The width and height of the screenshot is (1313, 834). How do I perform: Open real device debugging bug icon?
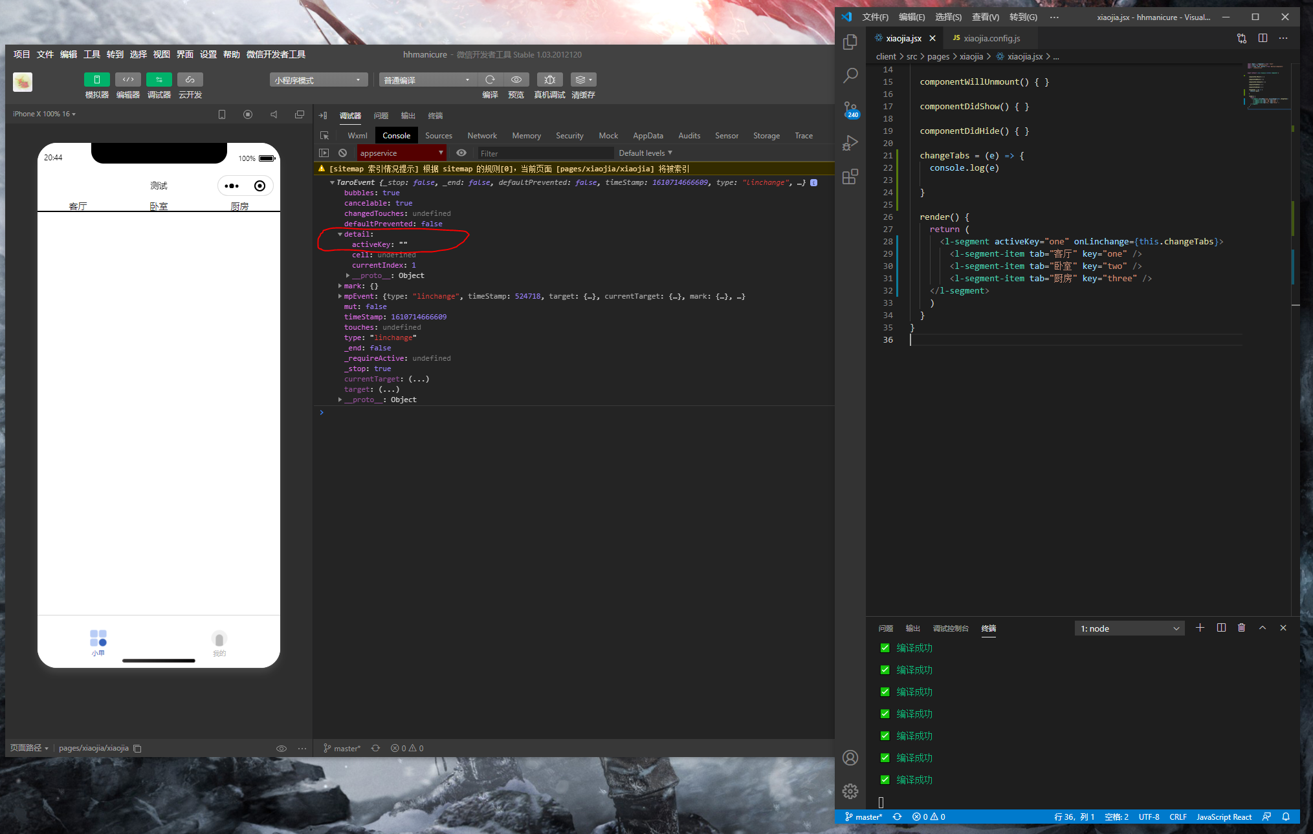click(x=549, y=80)
